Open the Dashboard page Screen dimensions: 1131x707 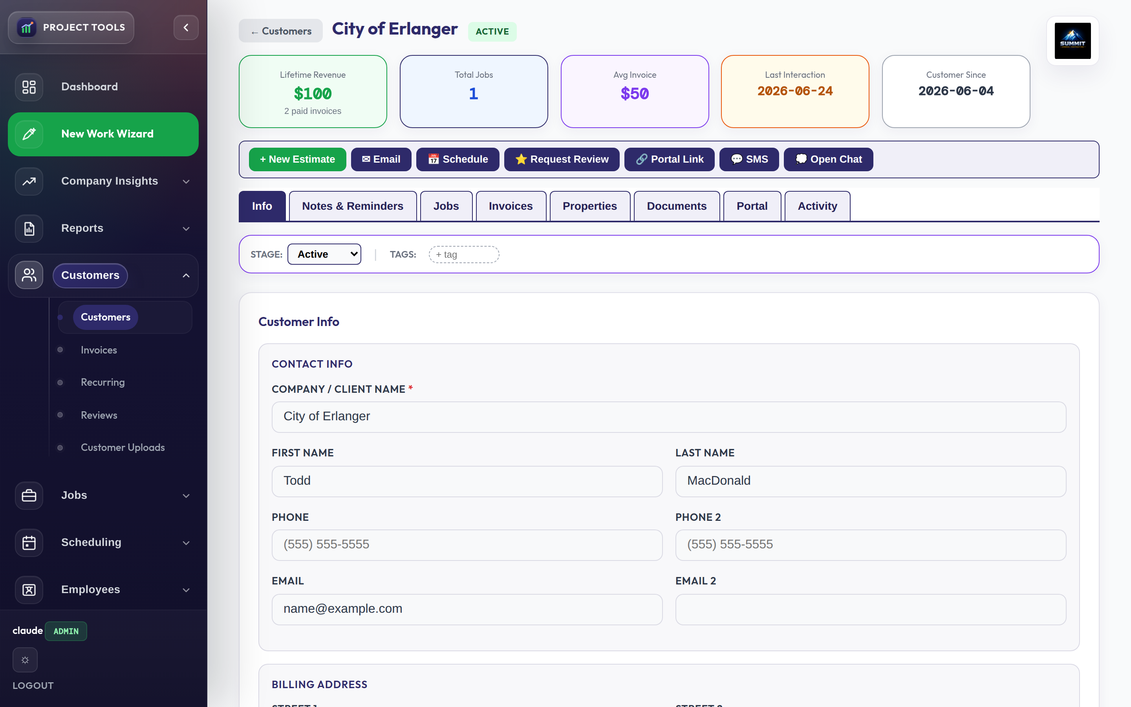click(x=103, y=87)
